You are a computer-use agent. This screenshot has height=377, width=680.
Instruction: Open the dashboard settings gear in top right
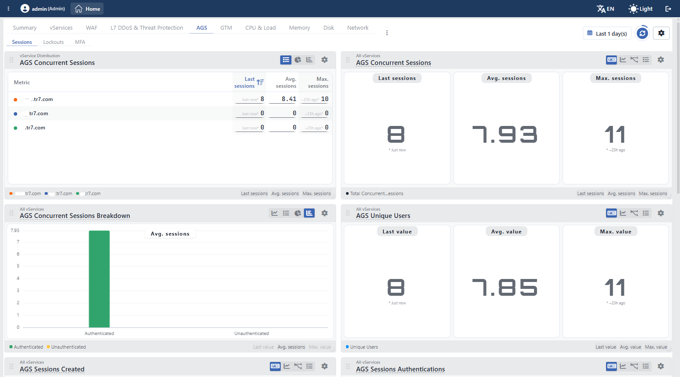pyautogui.click(x=661, y=33)
